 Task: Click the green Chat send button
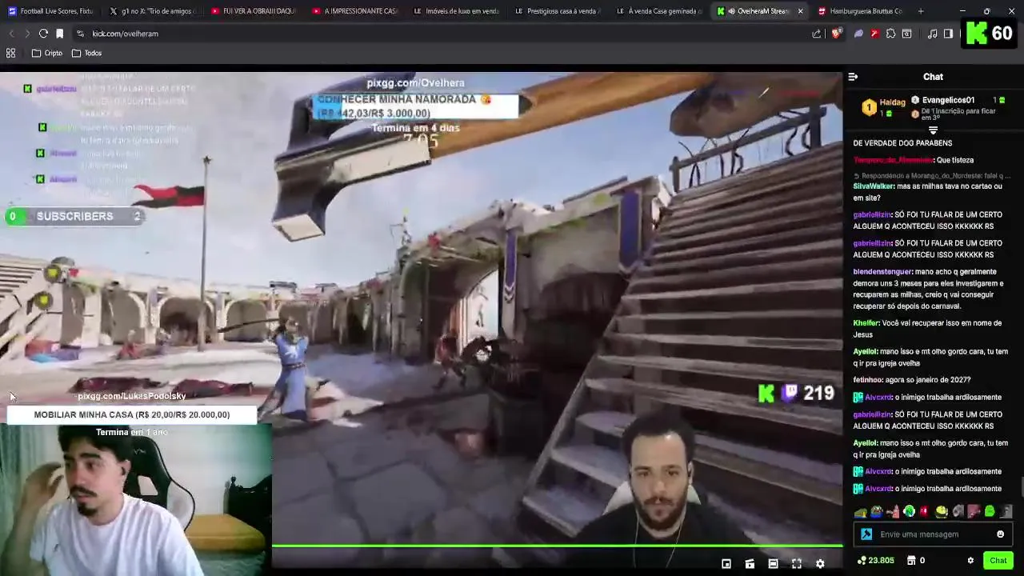point(998,561)
